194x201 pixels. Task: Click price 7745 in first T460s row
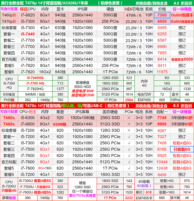162,118
